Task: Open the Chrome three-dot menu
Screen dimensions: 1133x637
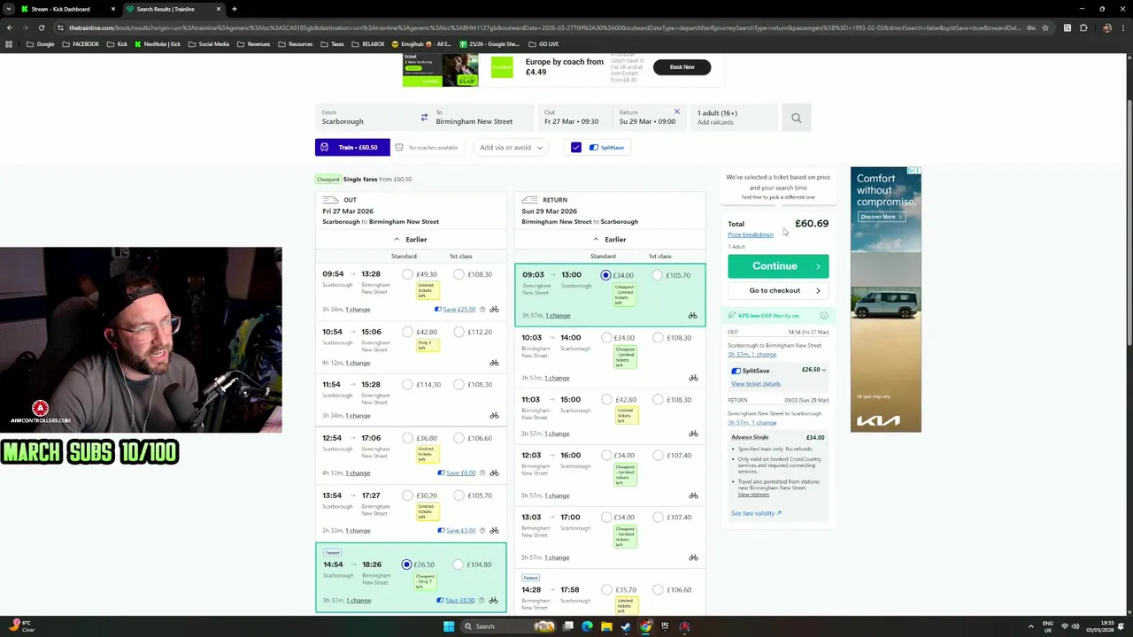Action: click(x=1122, y=27)
